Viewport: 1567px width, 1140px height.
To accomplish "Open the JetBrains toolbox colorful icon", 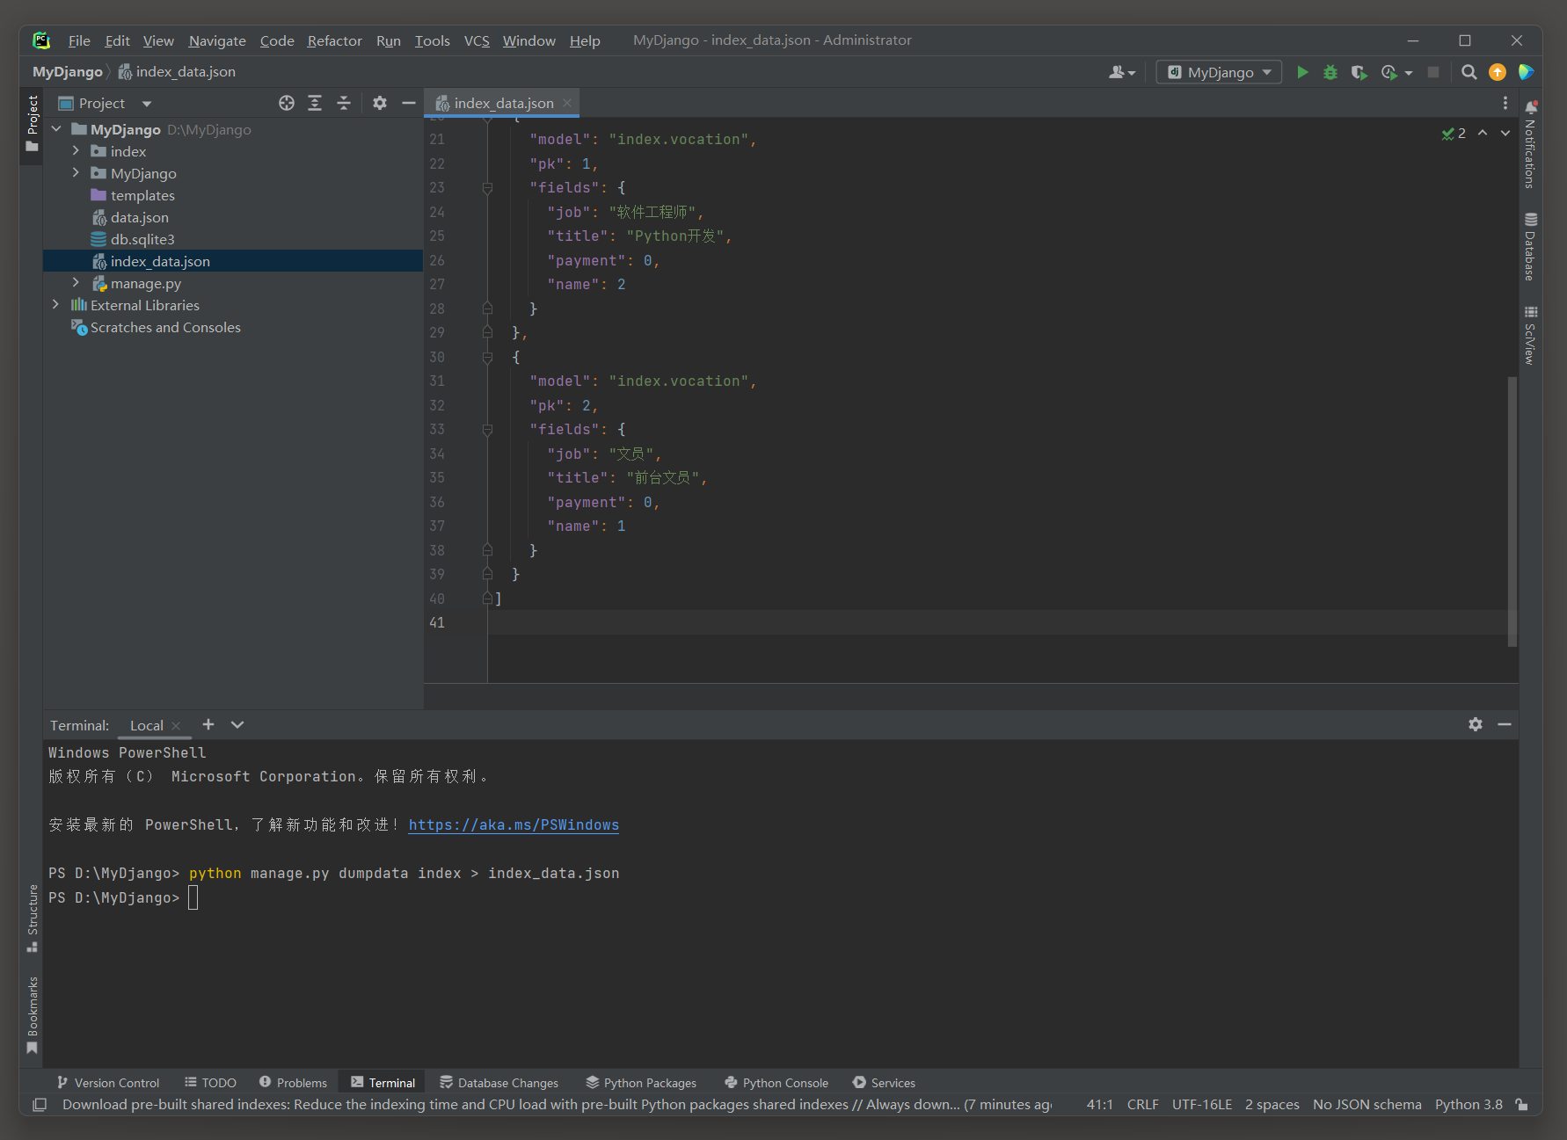I will 1526,72.
